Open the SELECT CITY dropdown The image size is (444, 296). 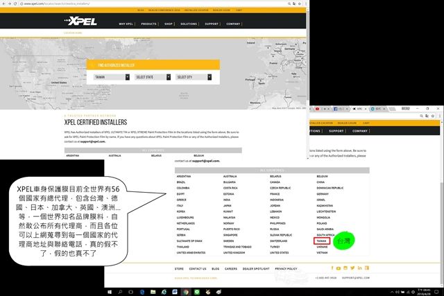click(194, 77)
